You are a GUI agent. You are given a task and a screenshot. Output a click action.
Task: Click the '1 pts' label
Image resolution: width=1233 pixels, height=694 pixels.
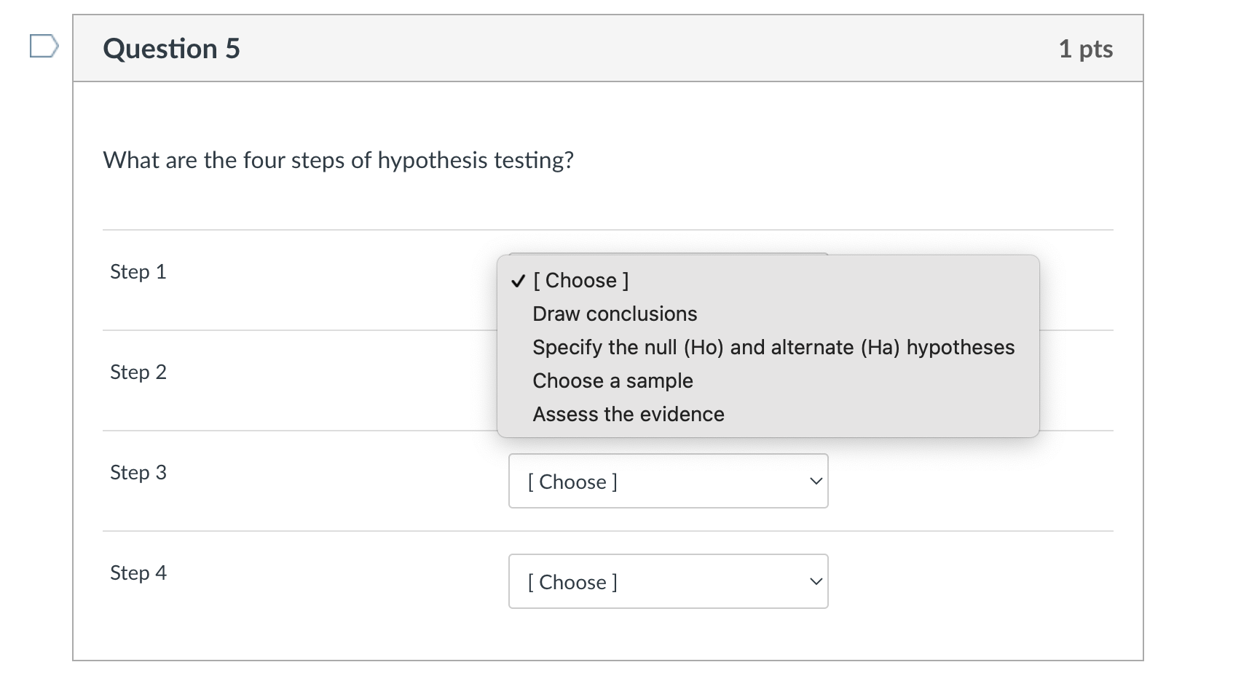[1086, 49]
